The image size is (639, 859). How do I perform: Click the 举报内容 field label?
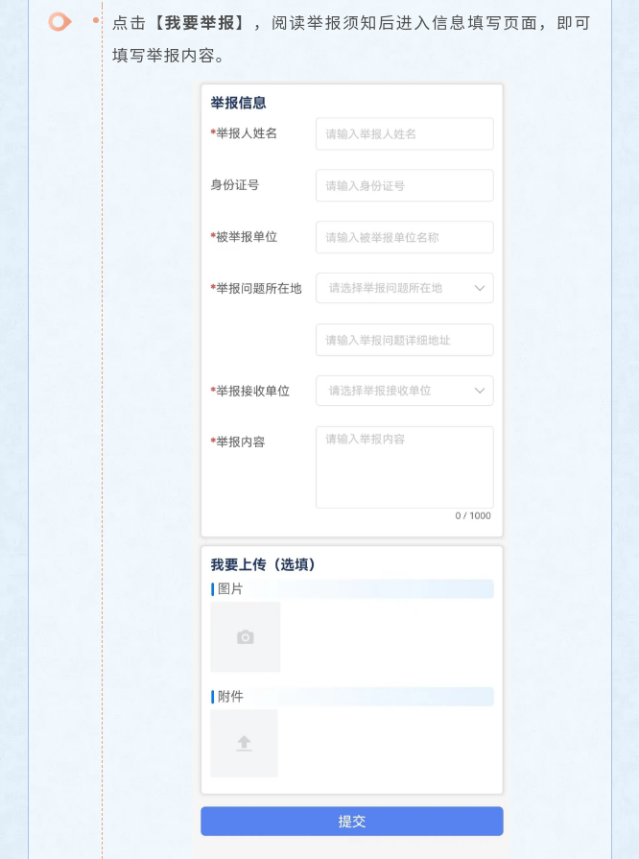(x=238, y=441)
